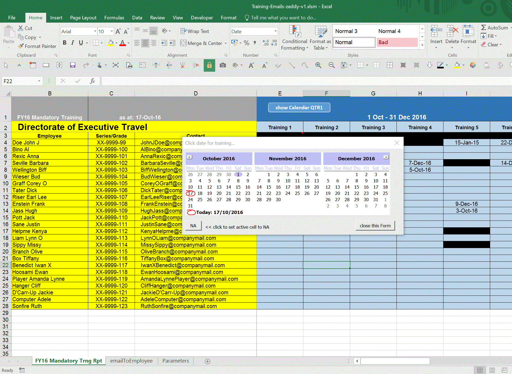Click the show Calendar QTR1 button
The height and width of the screenshot is (374, 512).
[299, 107]
